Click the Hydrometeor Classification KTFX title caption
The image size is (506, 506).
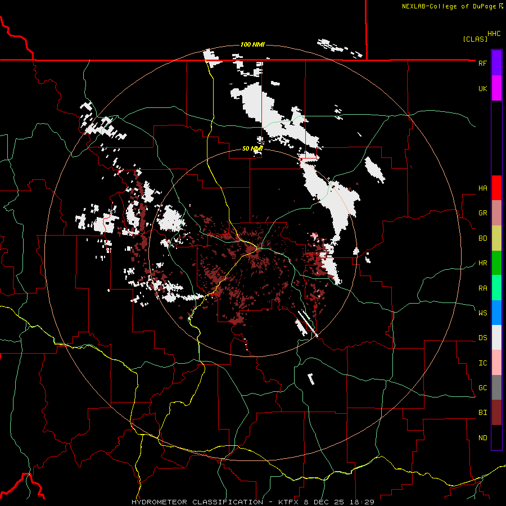tap(253, 502)
